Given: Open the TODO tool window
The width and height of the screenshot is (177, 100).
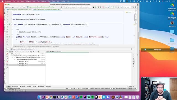Looking at the screenshot, I should pos(29,86).
